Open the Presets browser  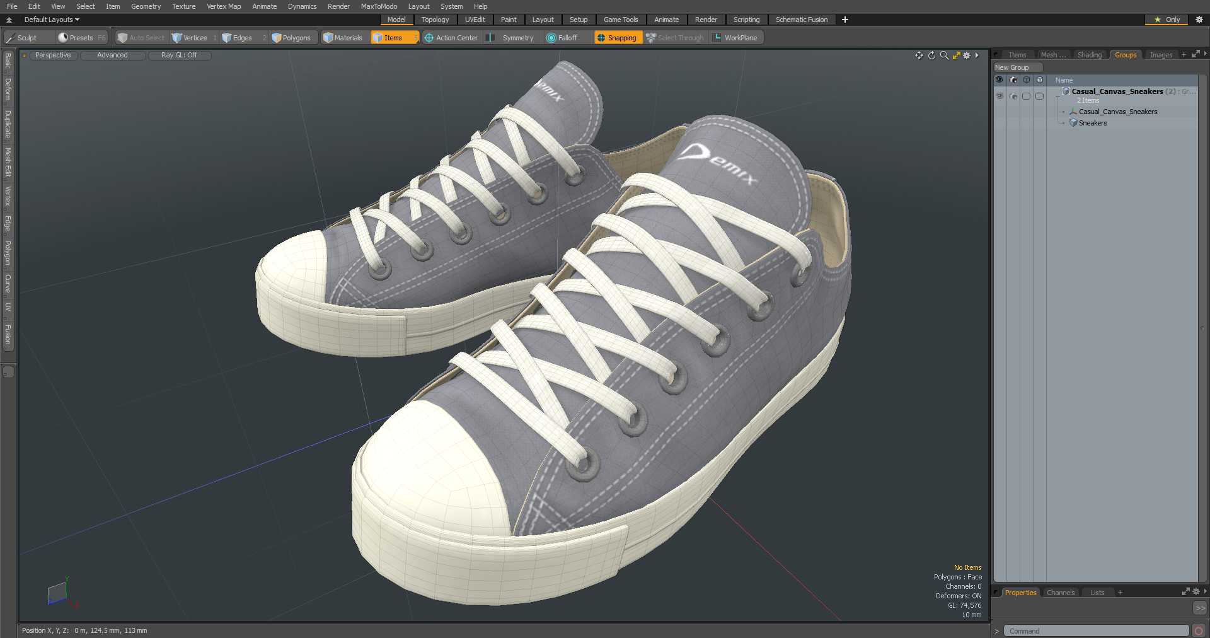pyautogui.click(x=82, y=38)
